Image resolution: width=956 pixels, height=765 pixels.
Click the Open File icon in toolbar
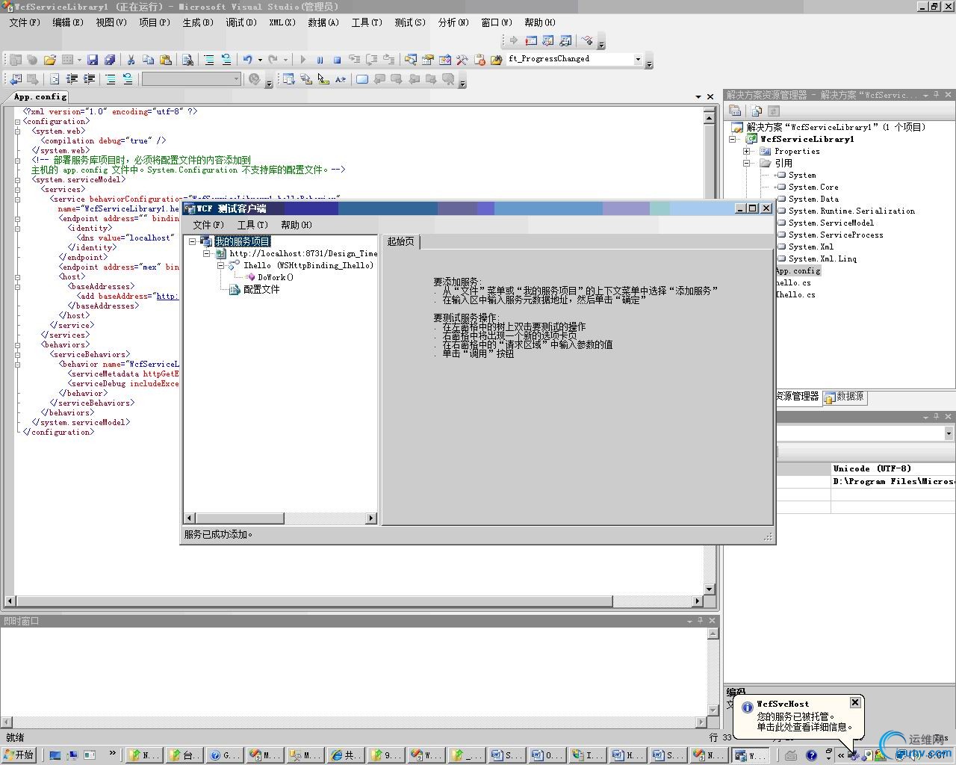point(50,60)
